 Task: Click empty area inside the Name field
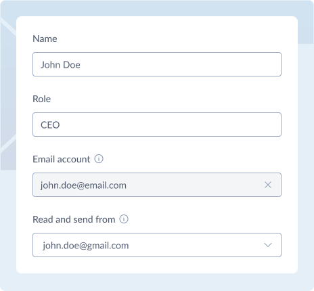click(181, 64)
